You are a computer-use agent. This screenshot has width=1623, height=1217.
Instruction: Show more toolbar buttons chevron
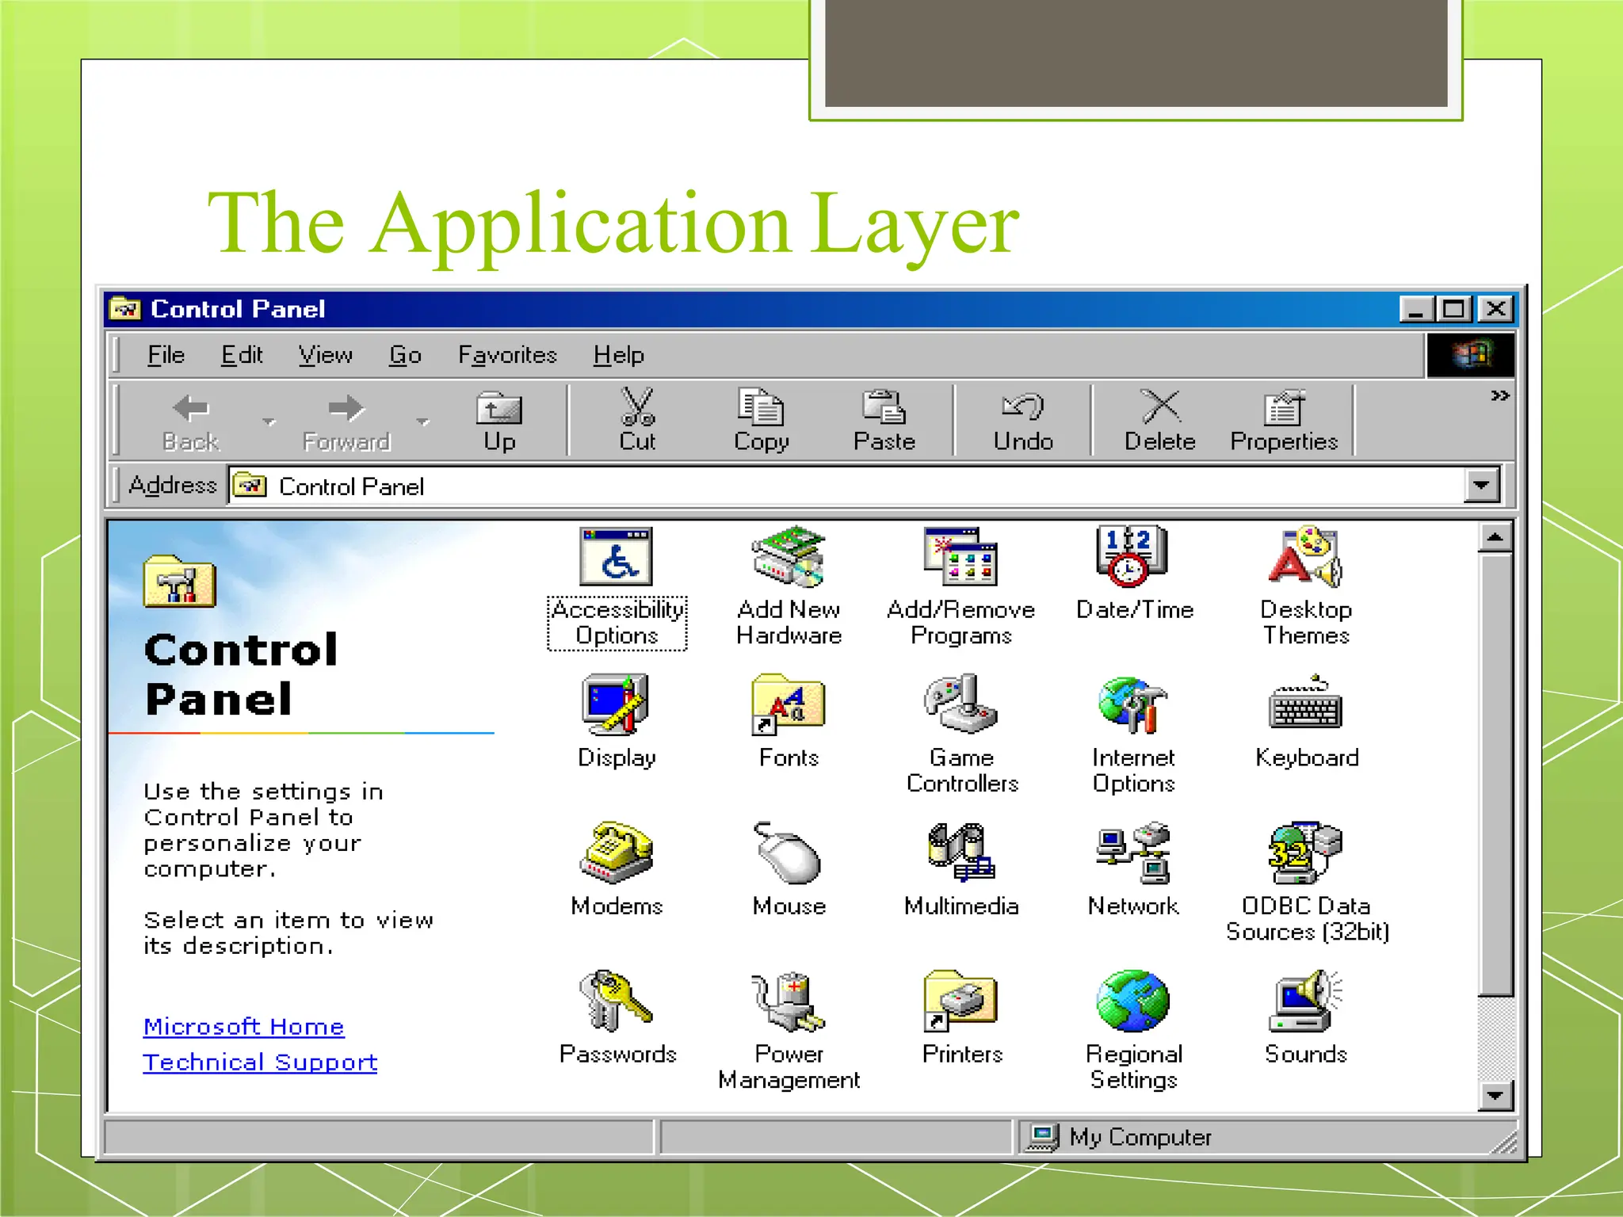pyautogui.click(x=1499, y=395)
